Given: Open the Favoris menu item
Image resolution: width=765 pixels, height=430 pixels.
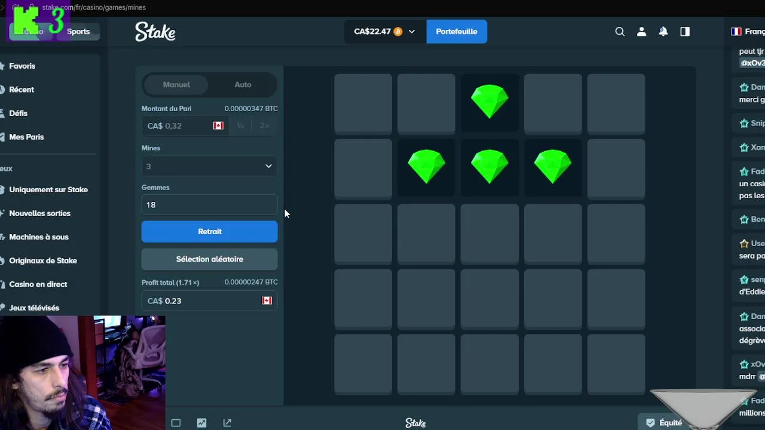Looking at the screenshot, I should (x=22, y=66).
